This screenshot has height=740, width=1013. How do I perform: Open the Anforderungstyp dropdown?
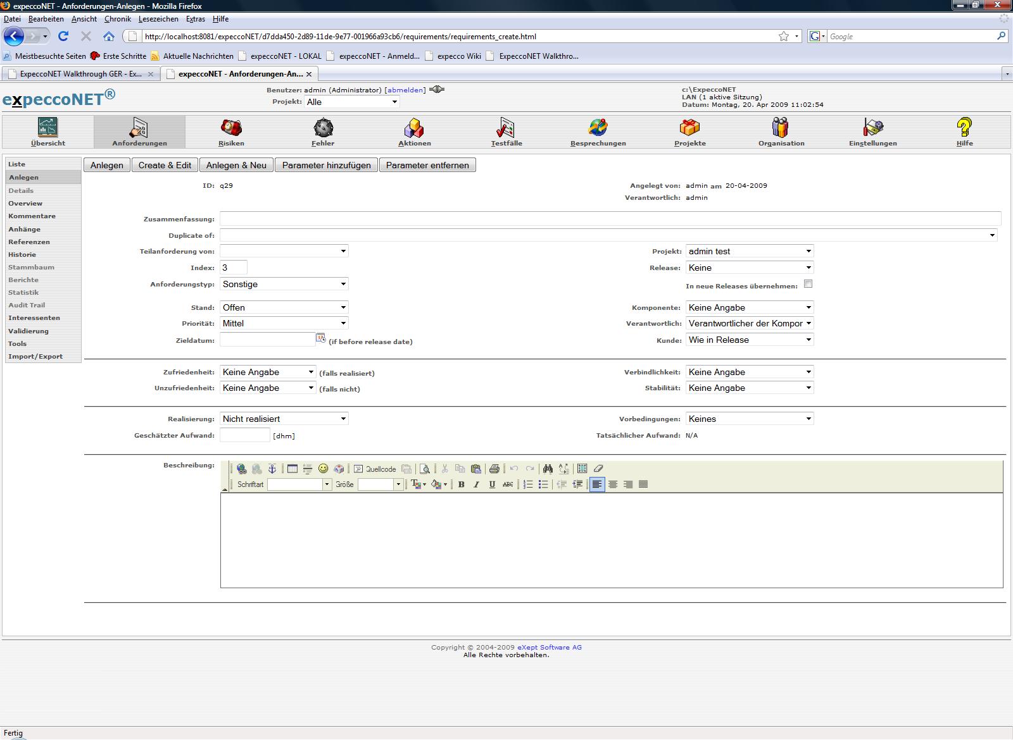point(284,284)
